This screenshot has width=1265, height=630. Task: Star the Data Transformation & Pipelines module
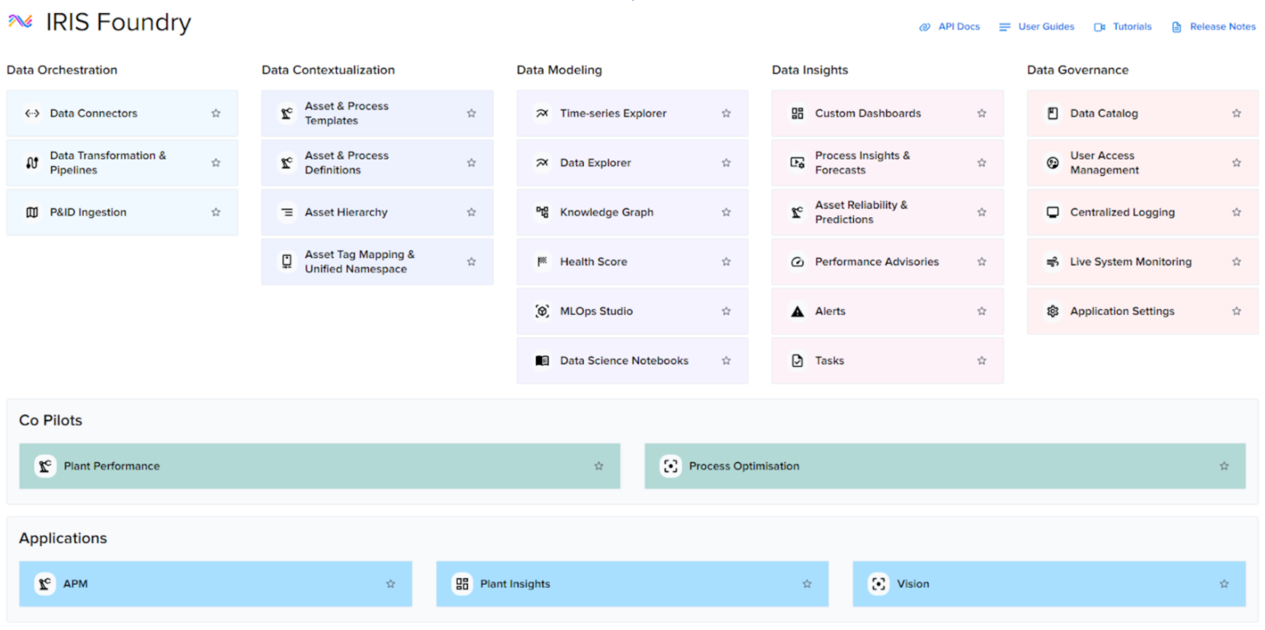216,162
